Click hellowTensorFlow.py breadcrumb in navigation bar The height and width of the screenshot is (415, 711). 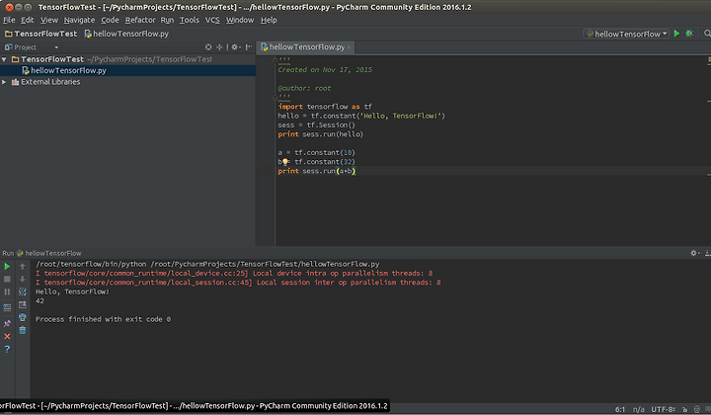pyautogui.click(x=126, y=34)
